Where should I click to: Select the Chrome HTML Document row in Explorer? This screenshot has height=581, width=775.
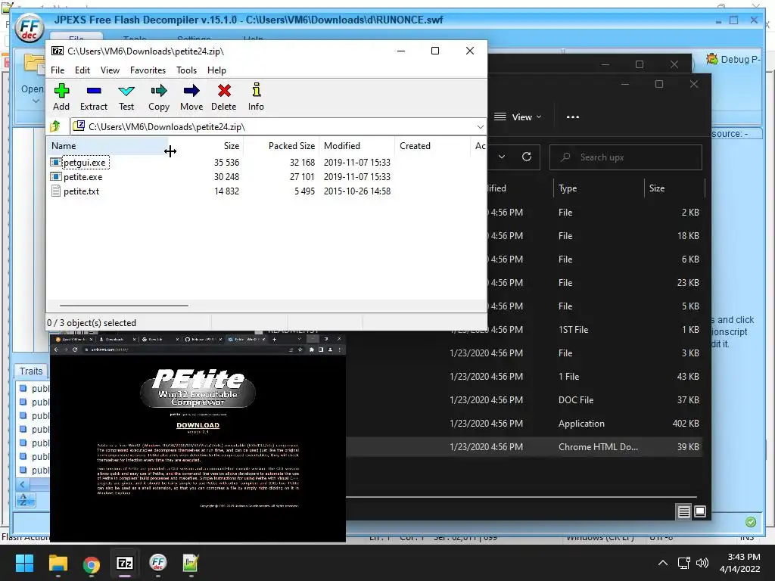click(x=524, y=446)
